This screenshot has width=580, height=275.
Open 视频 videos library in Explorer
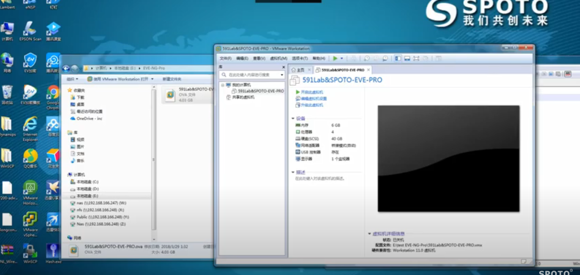click(x=78, y=140)
